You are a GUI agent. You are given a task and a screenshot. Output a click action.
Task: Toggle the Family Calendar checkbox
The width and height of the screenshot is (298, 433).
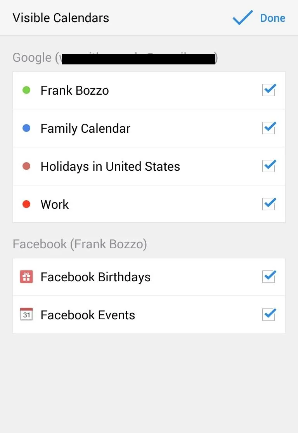[269, 128]
